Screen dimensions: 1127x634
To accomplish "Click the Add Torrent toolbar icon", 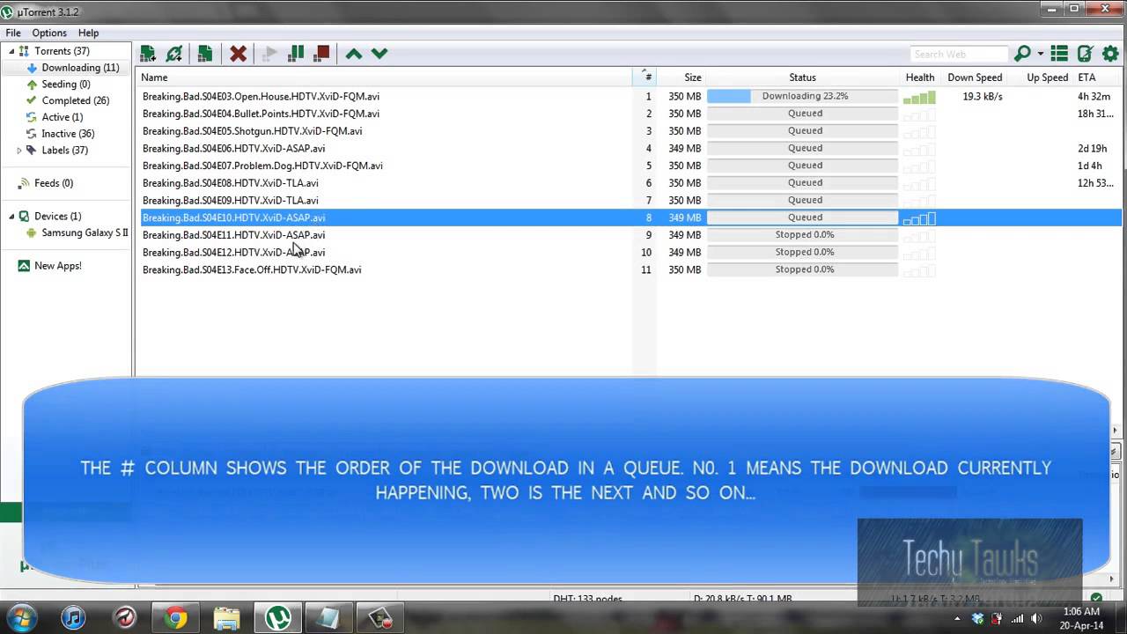I will [148, 54].
